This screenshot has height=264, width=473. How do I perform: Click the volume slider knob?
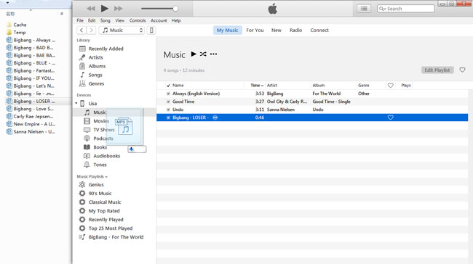(175, 9)
